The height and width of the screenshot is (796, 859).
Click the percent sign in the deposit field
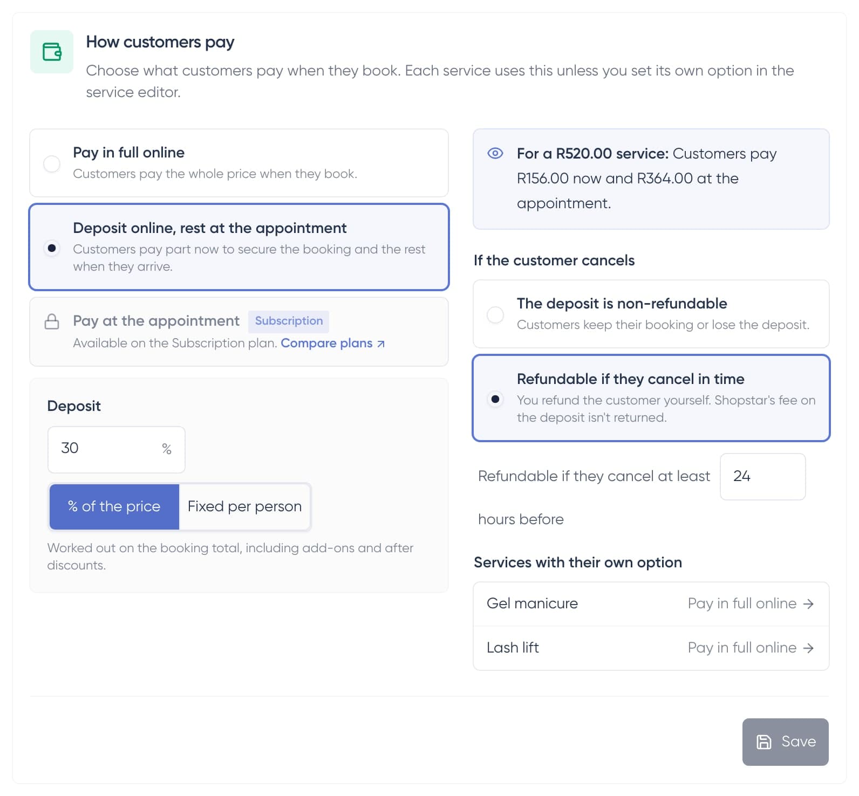[167, 449]
